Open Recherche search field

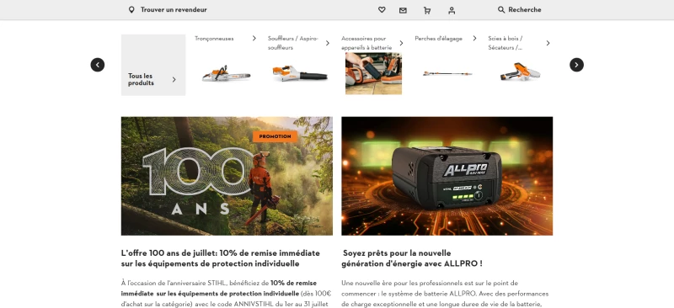pos(524,9)
